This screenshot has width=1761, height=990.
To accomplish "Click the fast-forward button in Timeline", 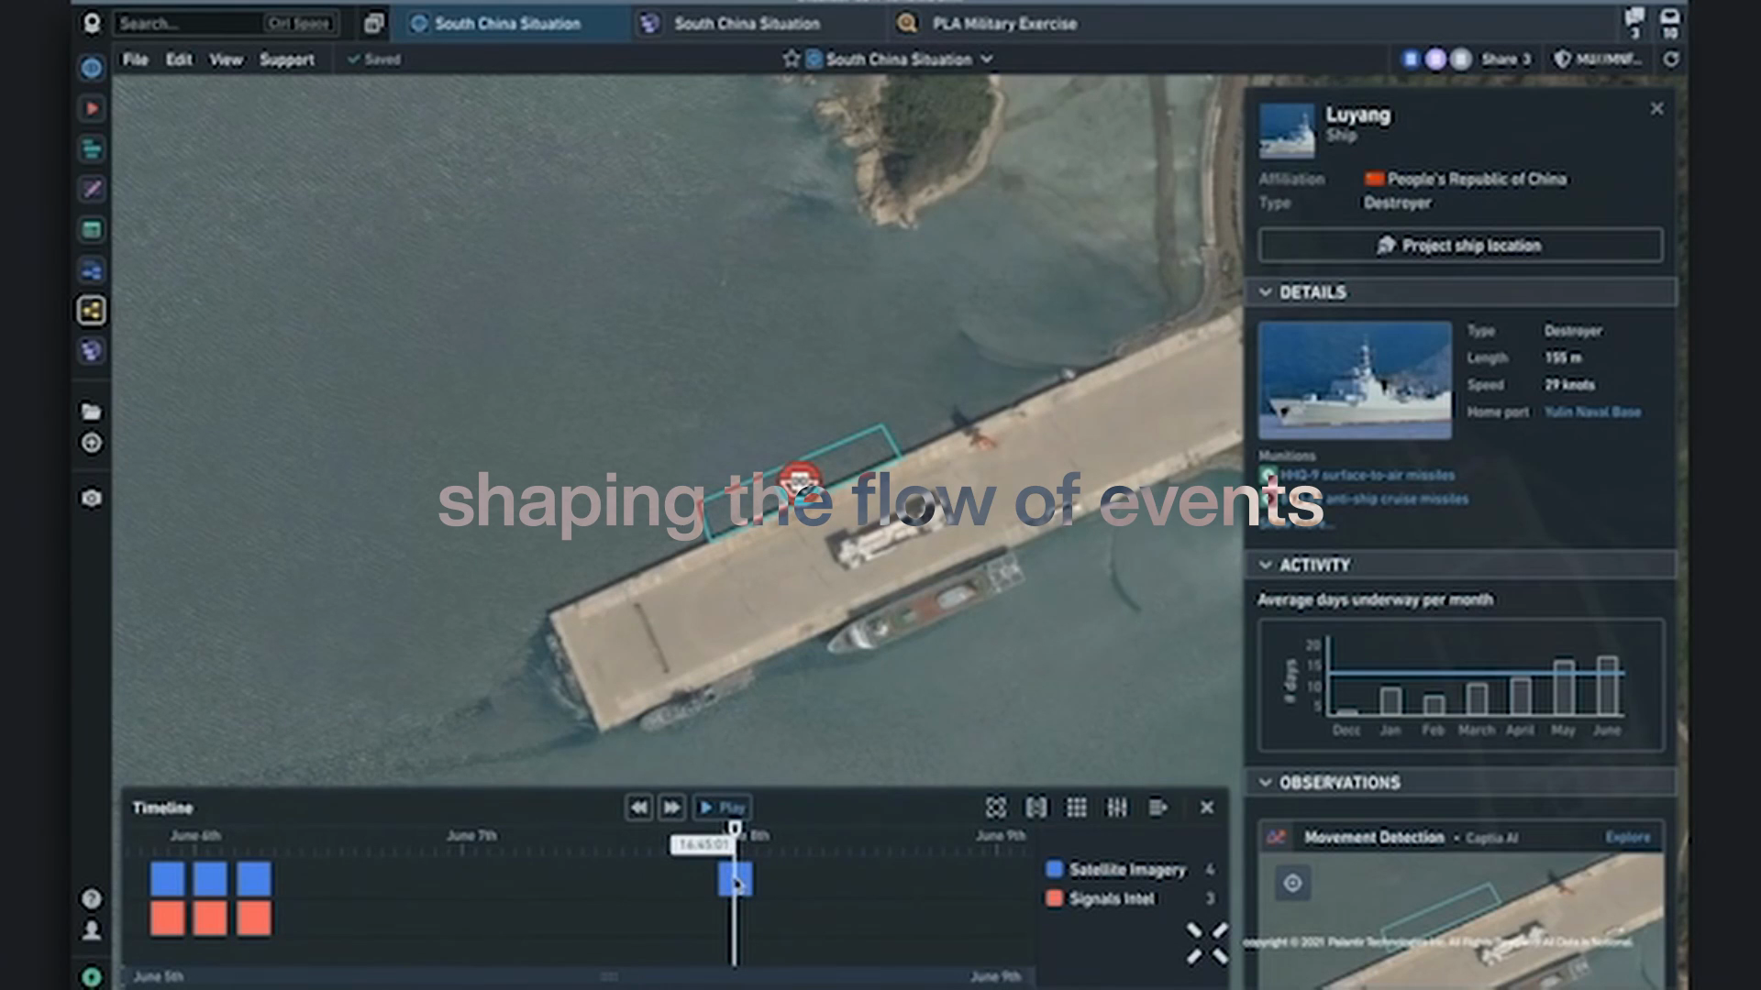I will [x=671, y=808].
